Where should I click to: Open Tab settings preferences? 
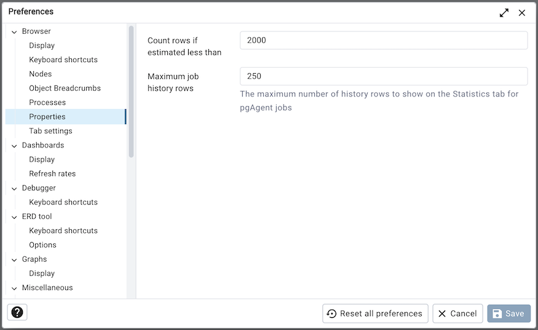(x=50, y=131)
